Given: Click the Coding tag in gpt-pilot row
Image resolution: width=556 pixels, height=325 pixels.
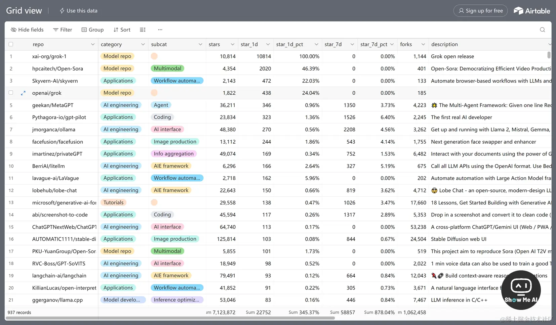Looking at the screenshot, I should 162,117.
